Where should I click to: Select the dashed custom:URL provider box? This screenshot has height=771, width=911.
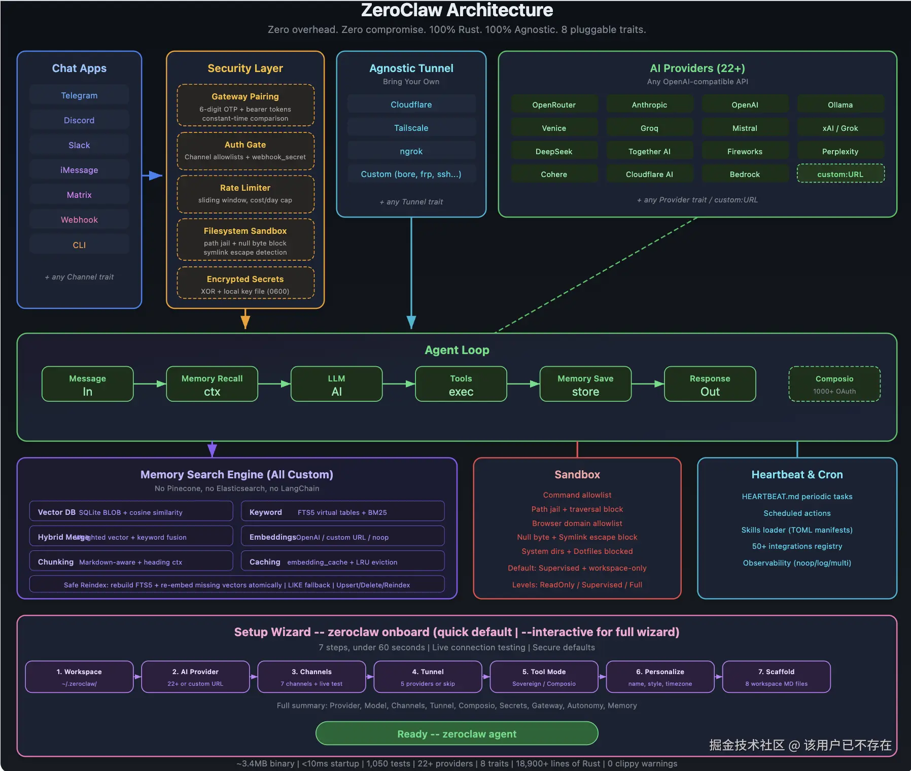pyautogui.click(x=840, y=173)
